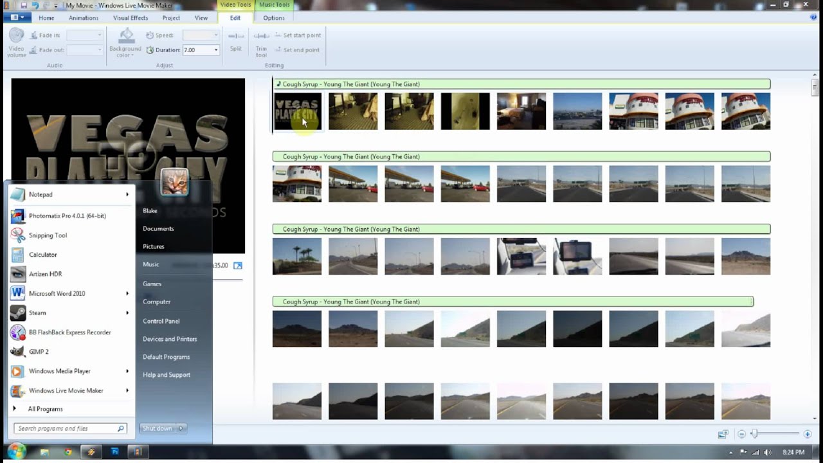Switch to the View tab
Image resolution: width=823 pixels, height=463 pixels.
coord(201,18)
